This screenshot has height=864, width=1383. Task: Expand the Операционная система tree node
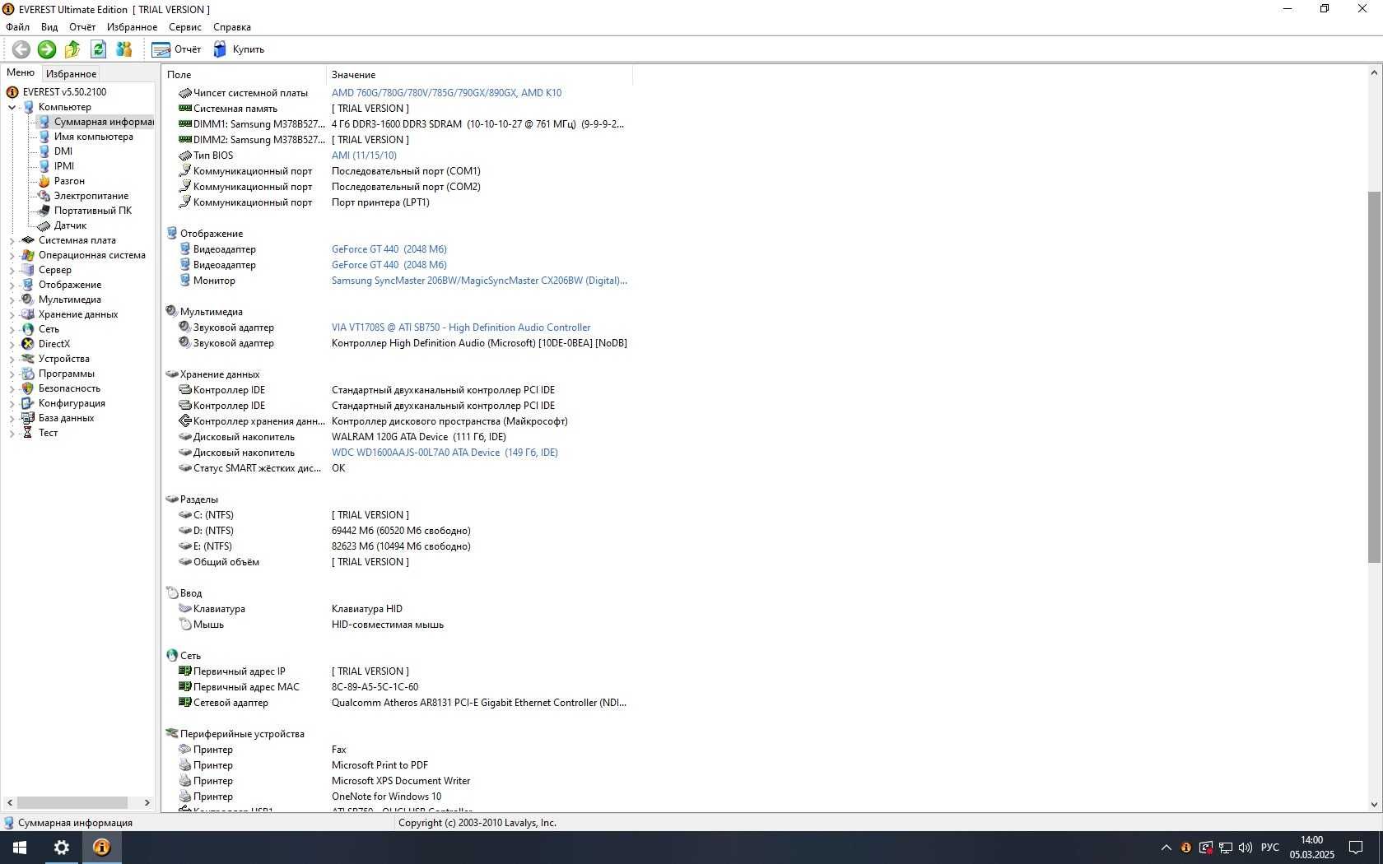coord(12,255)
